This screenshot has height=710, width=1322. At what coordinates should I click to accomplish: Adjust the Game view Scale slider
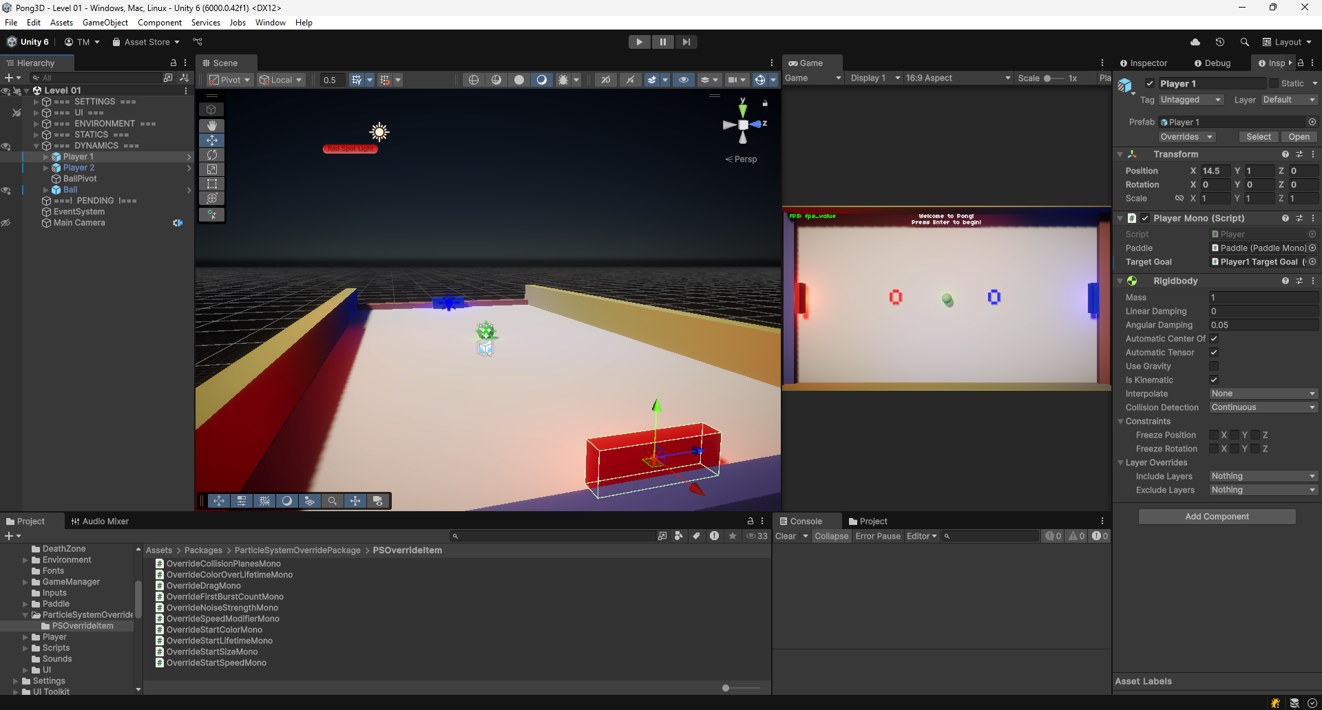coord(1048,78)
